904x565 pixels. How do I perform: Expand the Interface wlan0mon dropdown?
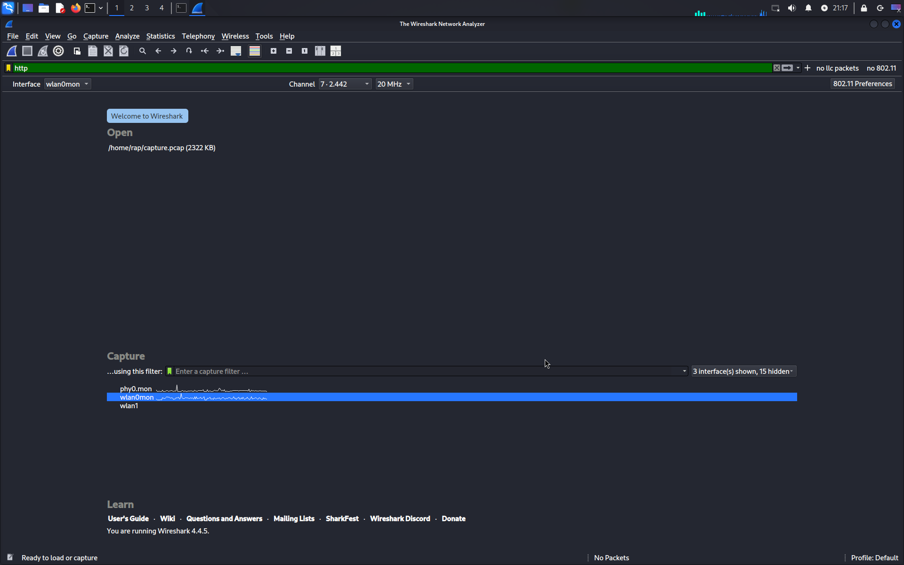click(x=68, y=84)
